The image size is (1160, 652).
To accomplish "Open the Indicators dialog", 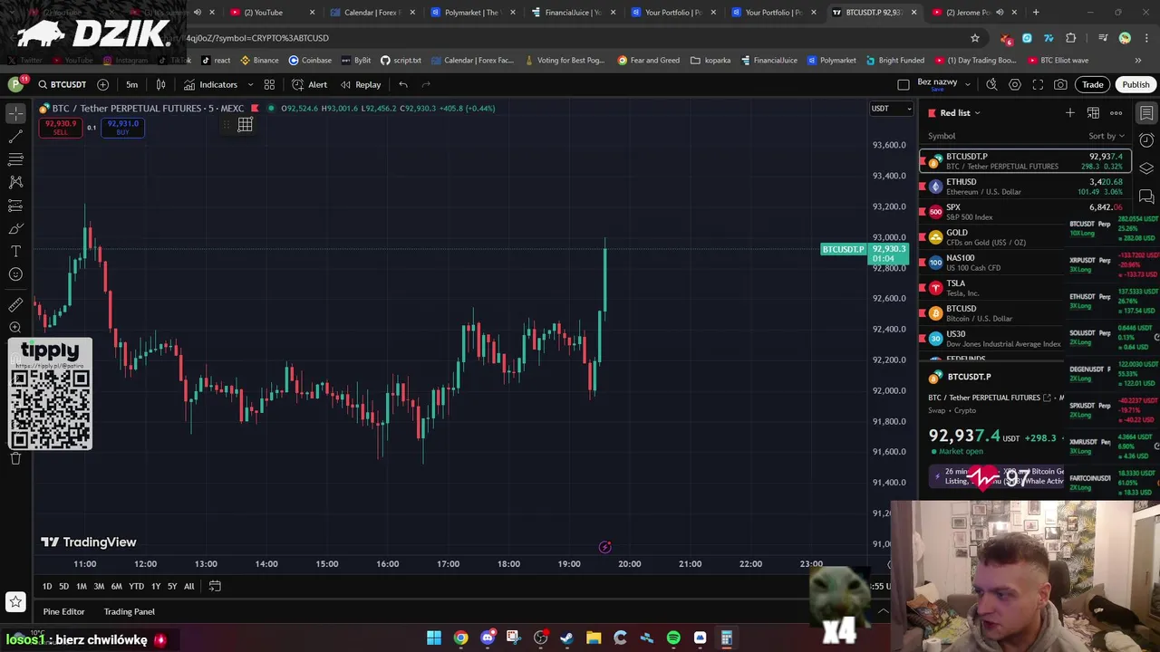I will 211,84.
